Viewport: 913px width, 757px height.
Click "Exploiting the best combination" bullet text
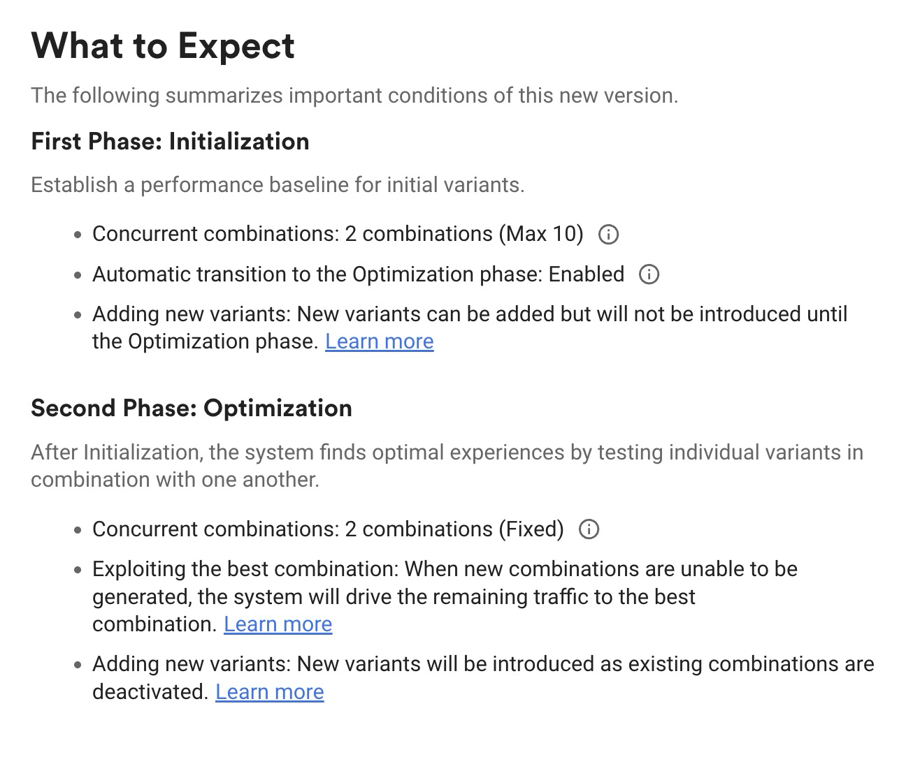(x=445, y=596)
